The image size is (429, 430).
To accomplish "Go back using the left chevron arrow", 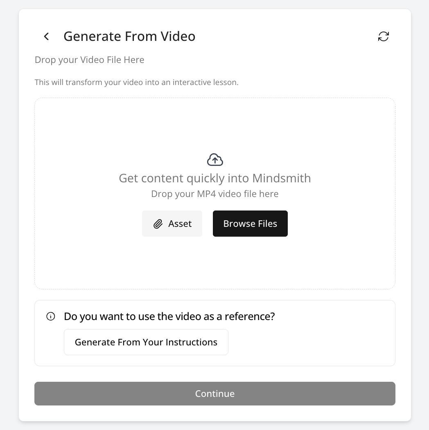I will coord(47,36).
